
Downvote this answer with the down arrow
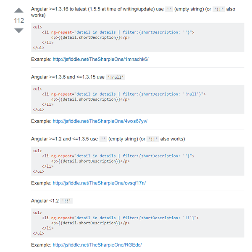19,31
